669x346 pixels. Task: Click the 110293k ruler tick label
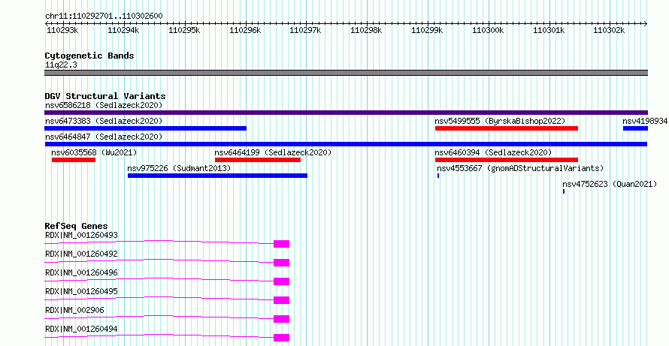click(x=62, y=31)
